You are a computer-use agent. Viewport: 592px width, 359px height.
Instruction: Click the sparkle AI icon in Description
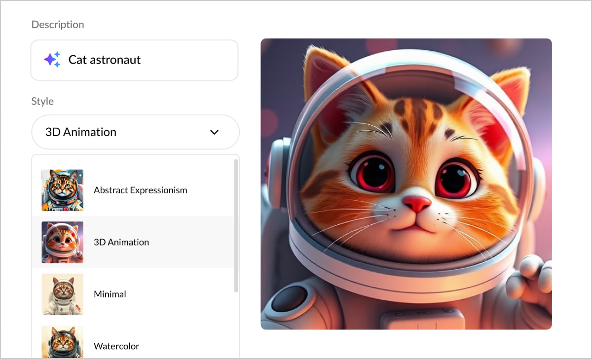click(52, 60)
